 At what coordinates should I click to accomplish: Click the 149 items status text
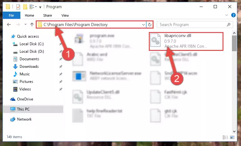pos(14,137)
